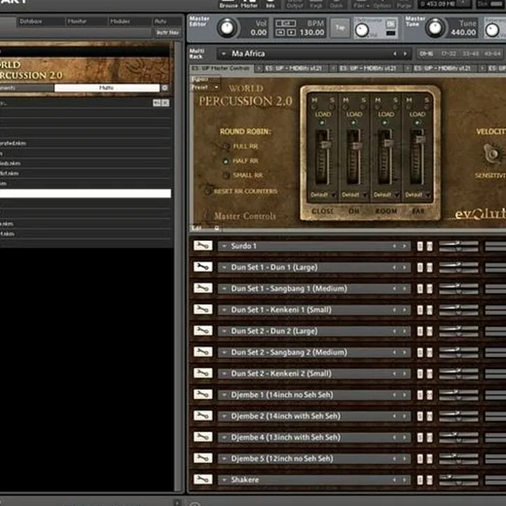Mute the Room mic channel
Screen dimensions: 506x506
(377, 107)
